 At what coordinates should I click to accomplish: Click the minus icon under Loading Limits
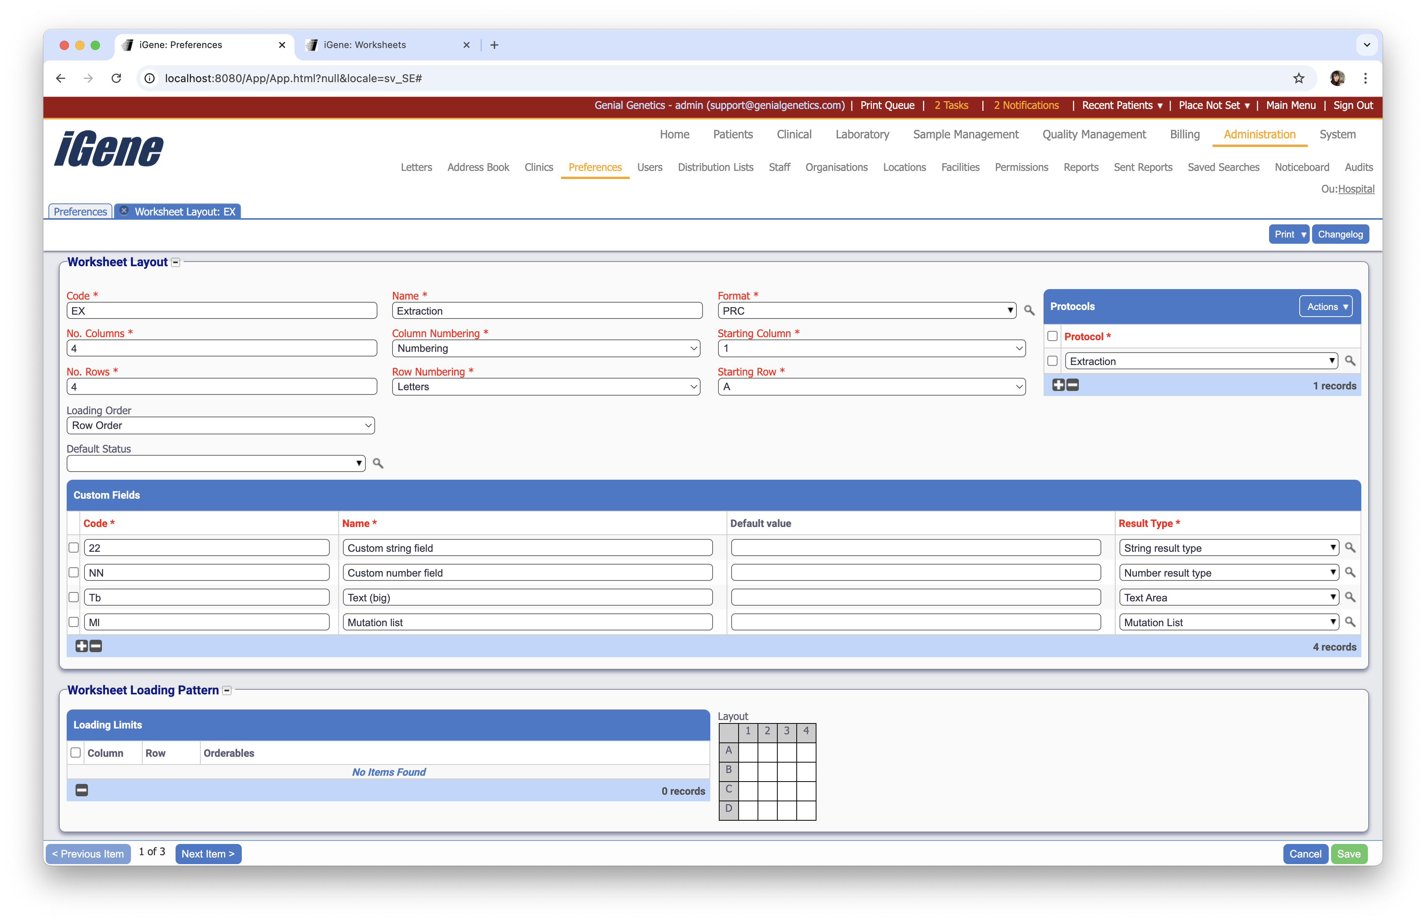coord(81,790)
